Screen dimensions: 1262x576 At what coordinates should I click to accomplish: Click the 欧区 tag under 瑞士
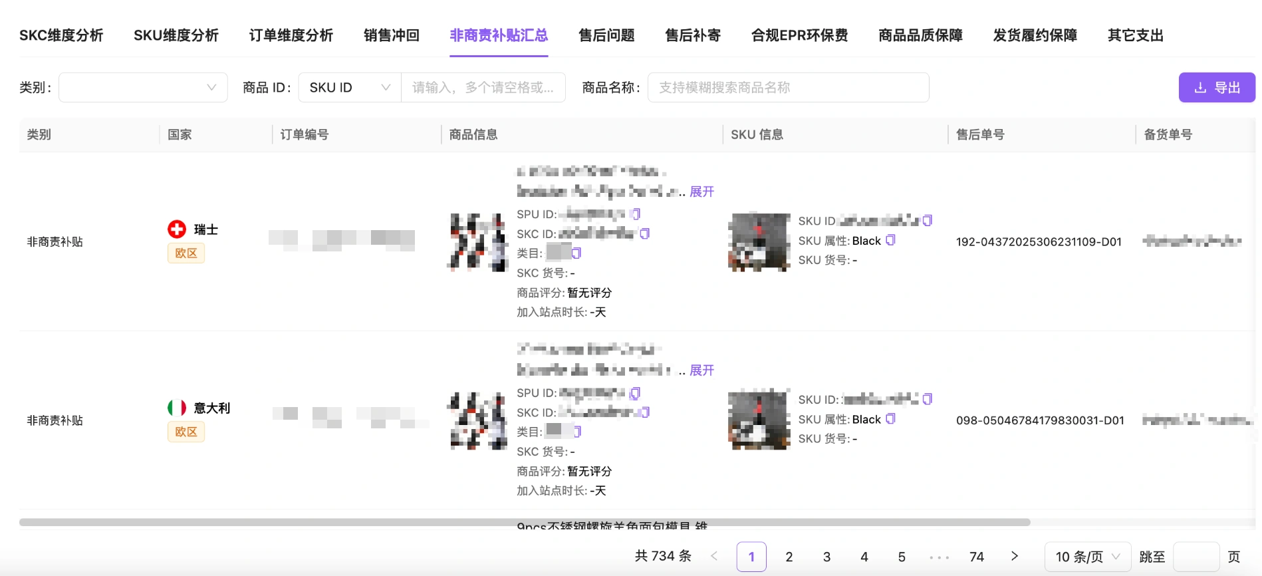tap(186, 253)
